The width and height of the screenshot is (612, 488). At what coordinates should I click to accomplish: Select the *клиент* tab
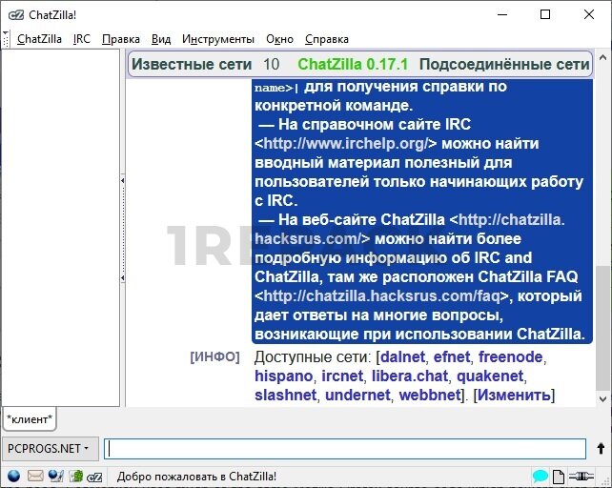pos(31,418)
